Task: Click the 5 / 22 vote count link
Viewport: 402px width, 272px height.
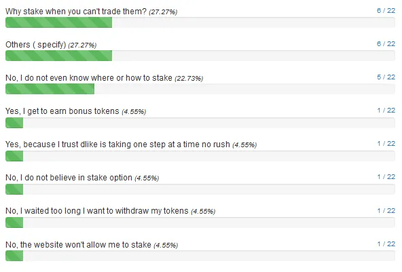Action: [x=386, y=77]
